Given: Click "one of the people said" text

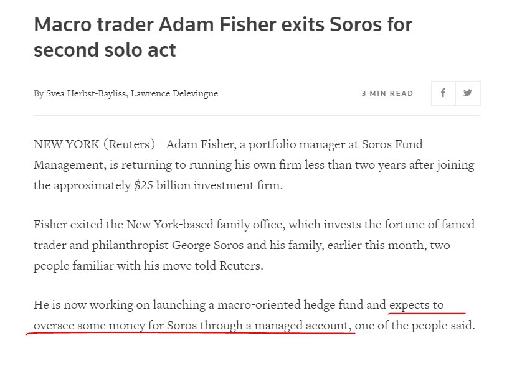Looking at the screenshot, I should pos(415,325).
